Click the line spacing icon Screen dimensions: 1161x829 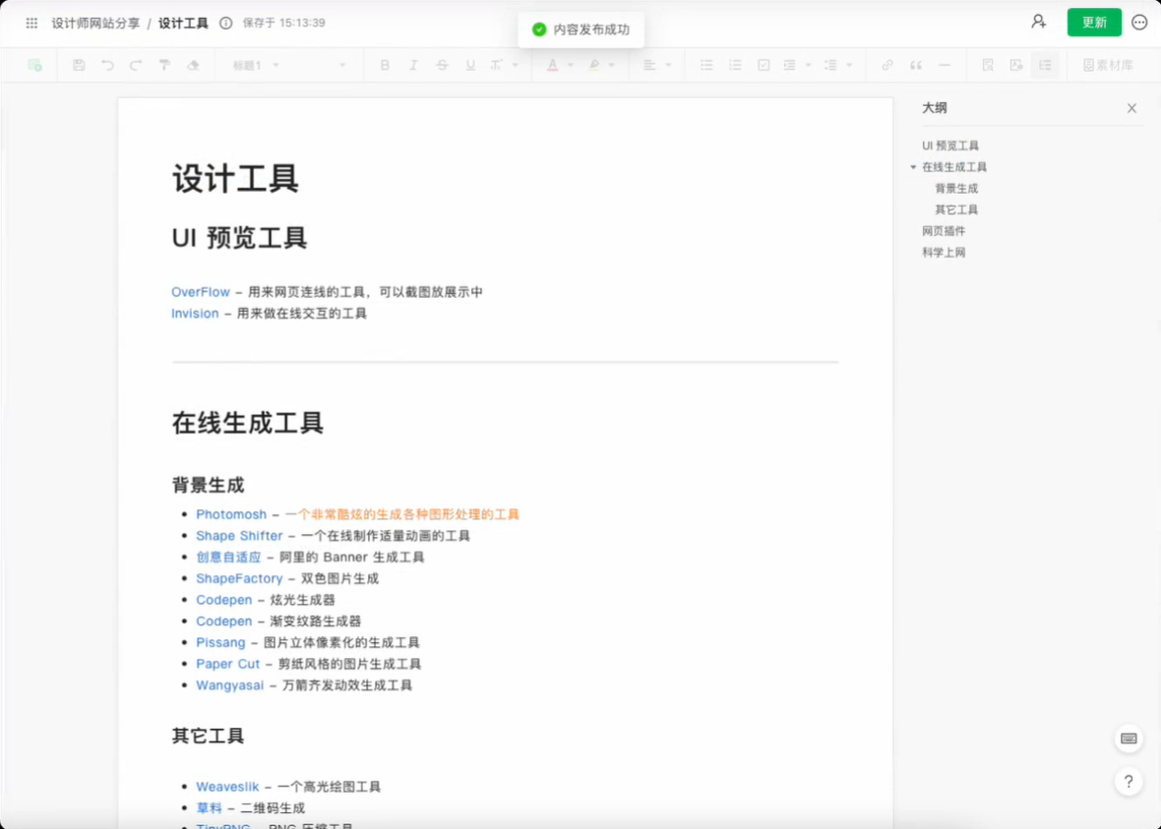(830, 65)
